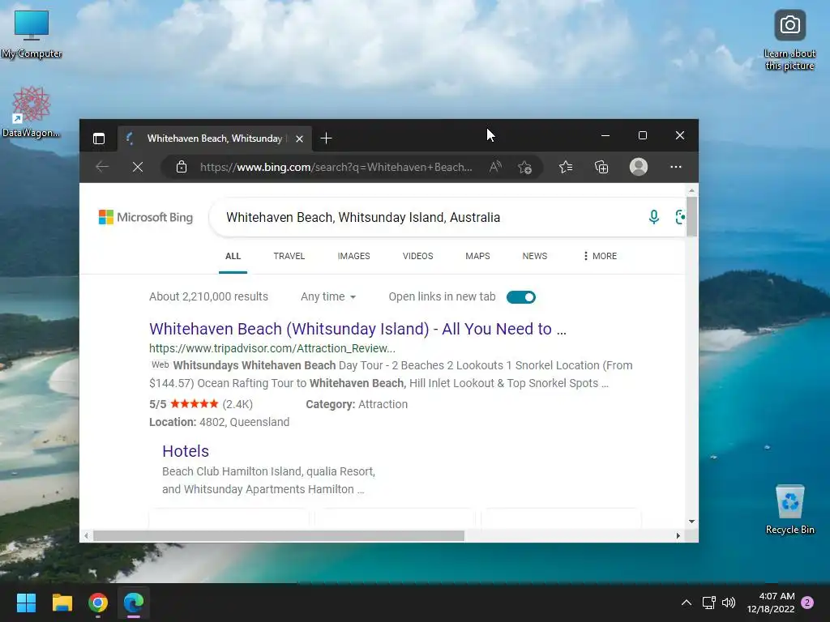
Task: Click the 'Location: 4802, Queensland' text
Action: tap(219, 422)
